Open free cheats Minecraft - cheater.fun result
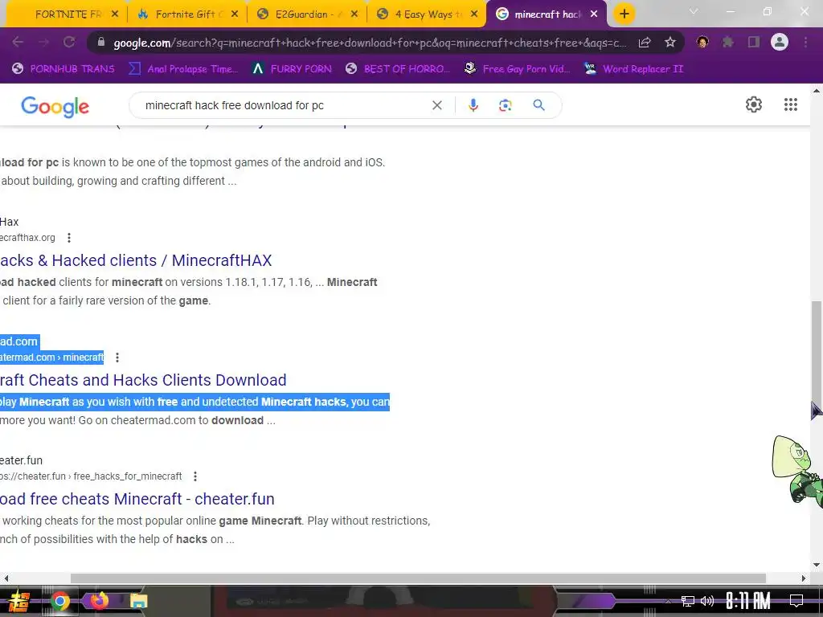The height and width of the screenshot is (617, 823). 137,499
